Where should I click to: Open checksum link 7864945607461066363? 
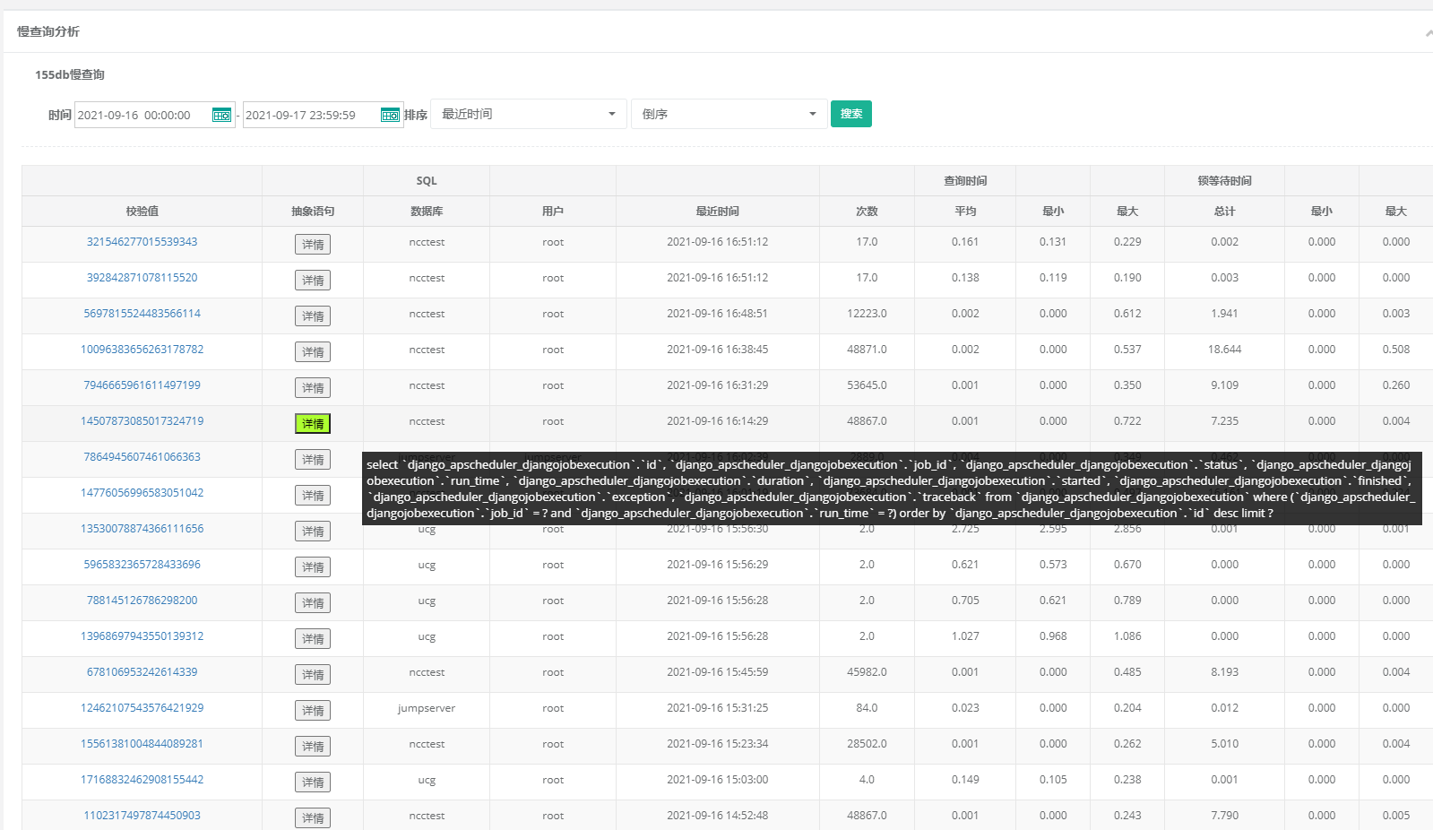142,457
